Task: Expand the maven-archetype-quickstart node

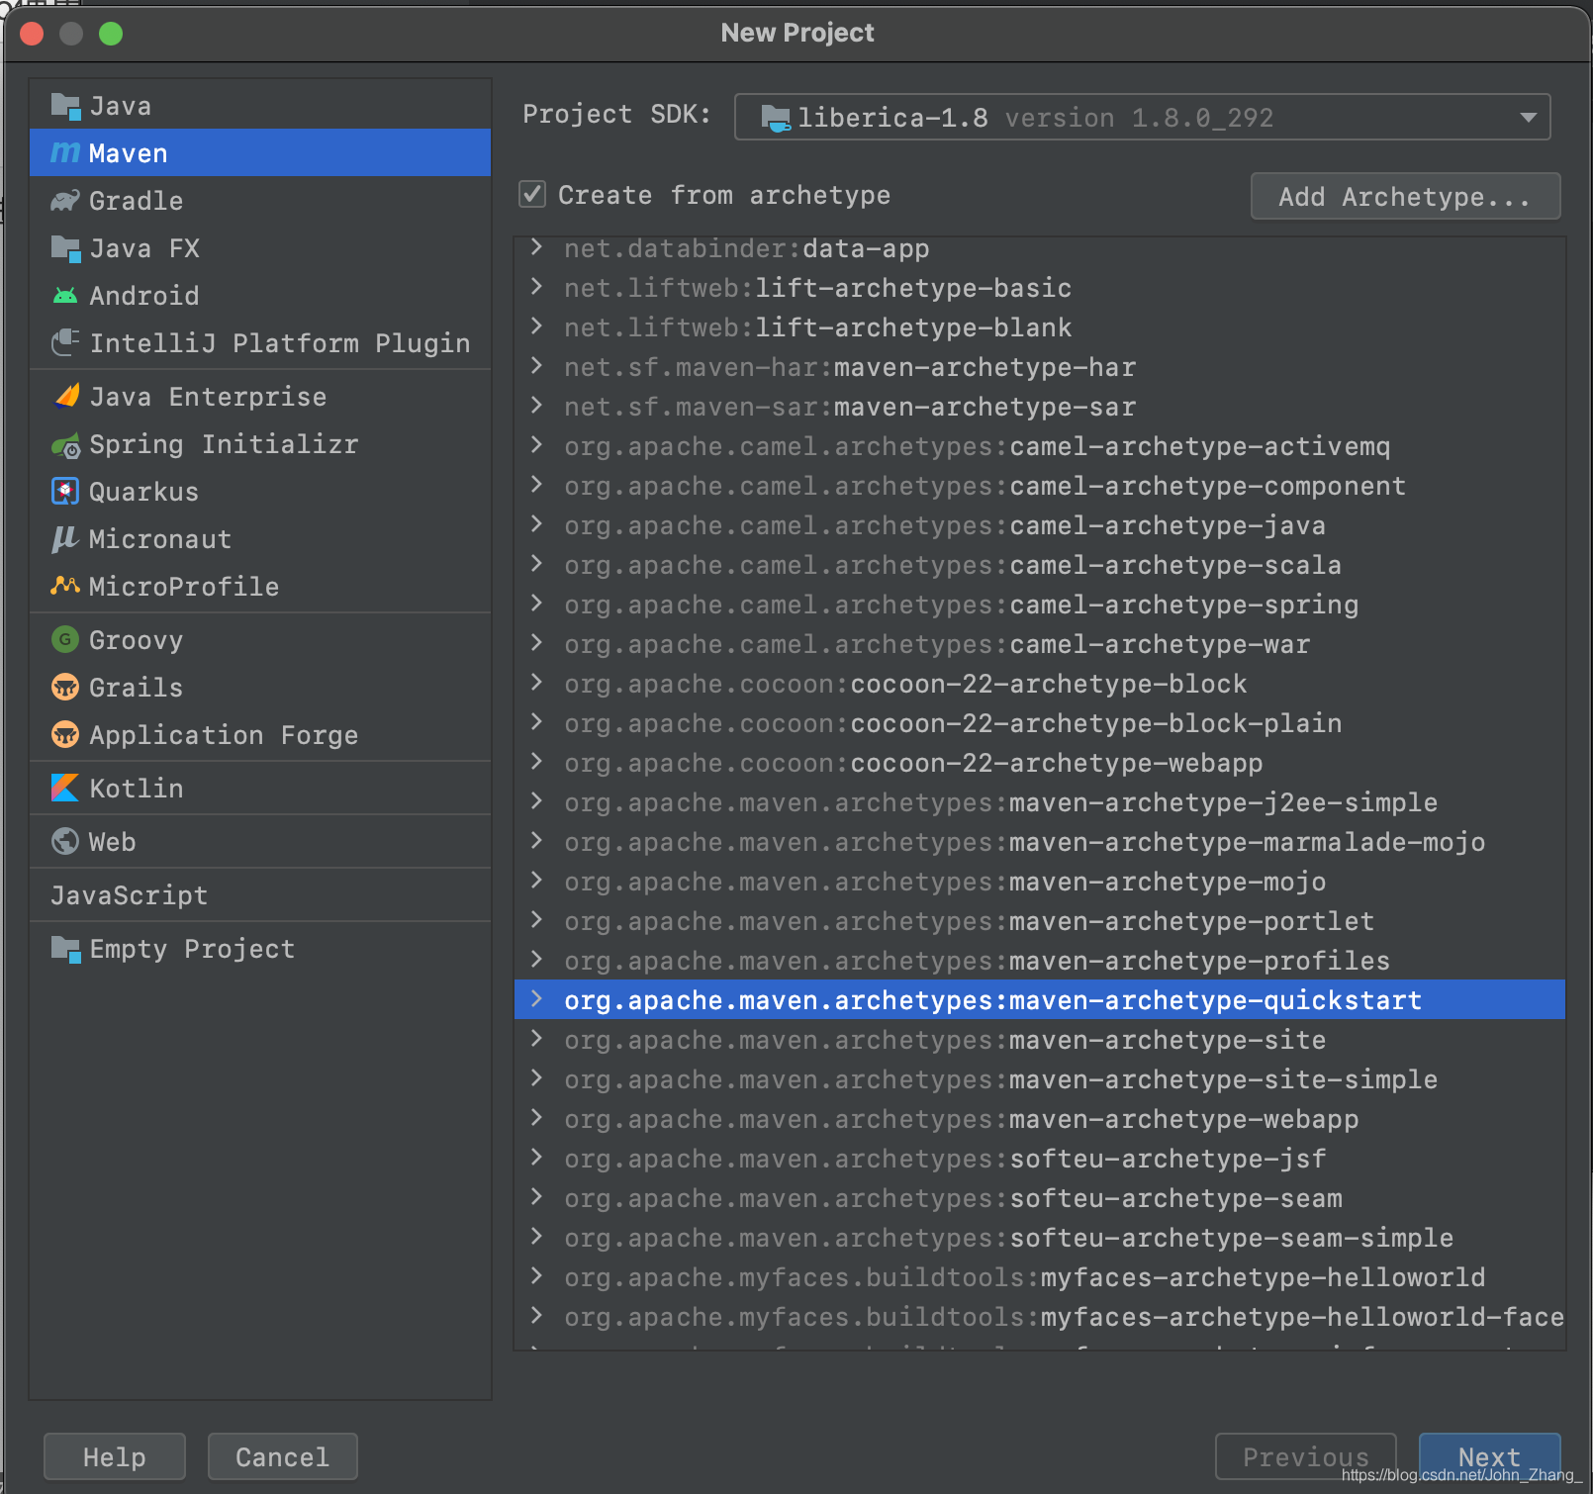Action: pyautogui.click(x=536, y=999)
